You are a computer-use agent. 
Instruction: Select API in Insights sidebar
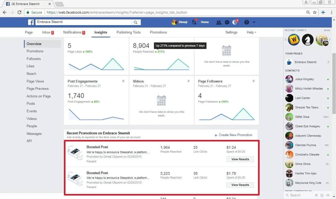point(29,141)
